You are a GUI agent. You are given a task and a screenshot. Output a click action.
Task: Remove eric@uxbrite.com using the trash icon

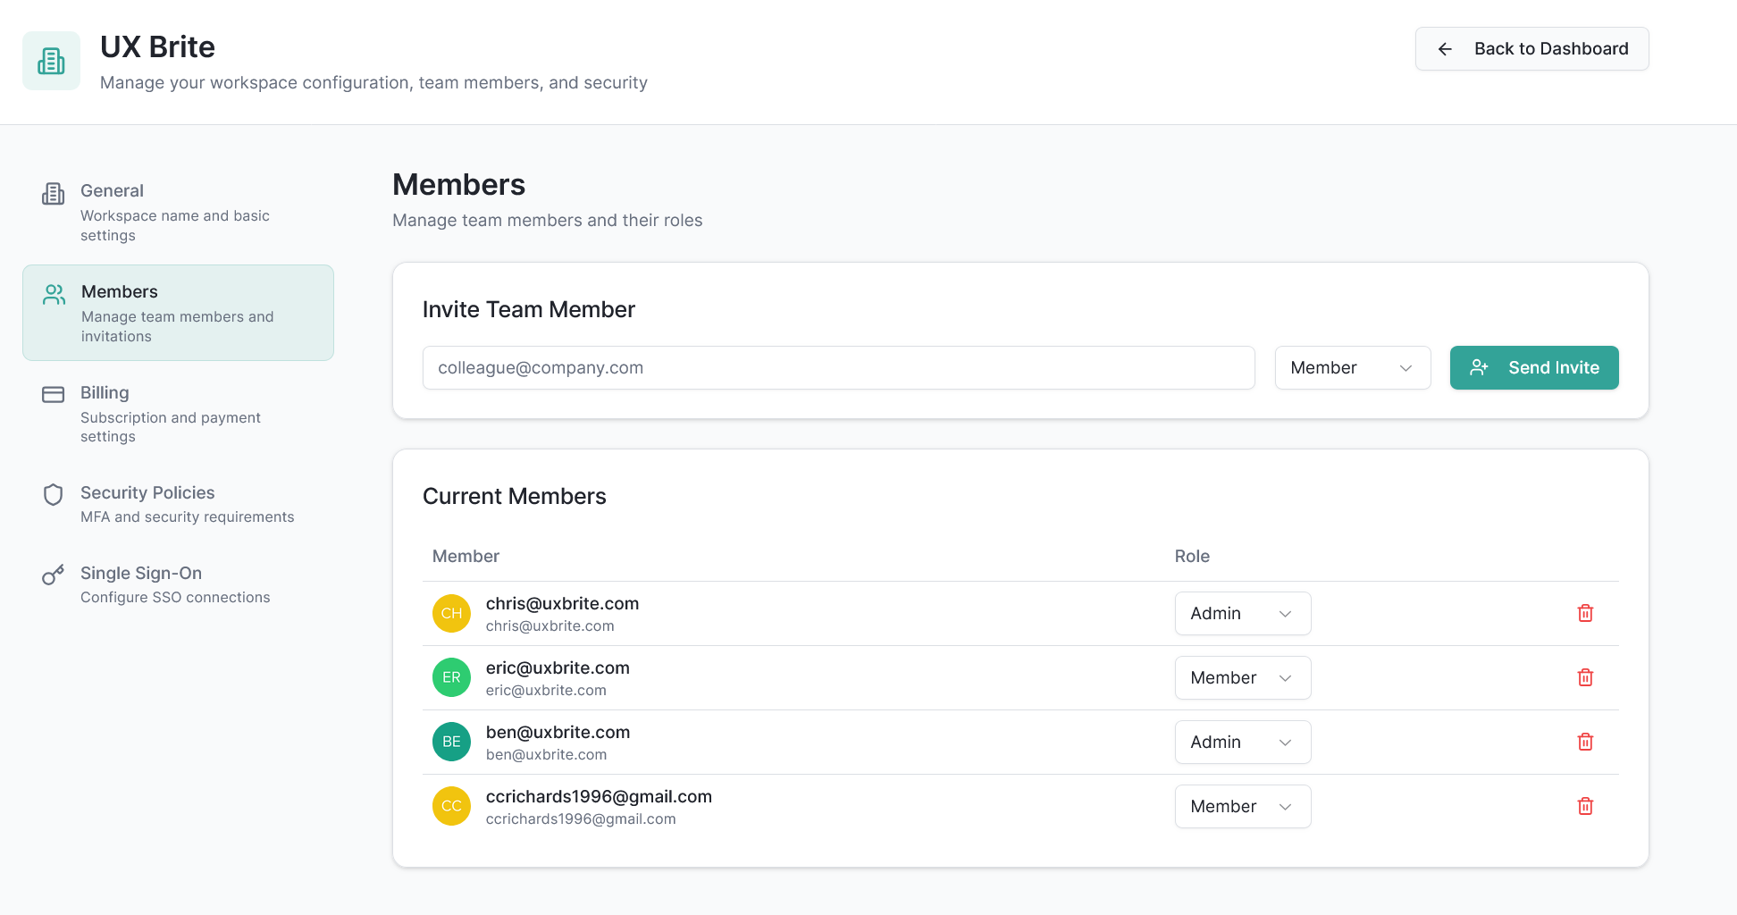1585,677
